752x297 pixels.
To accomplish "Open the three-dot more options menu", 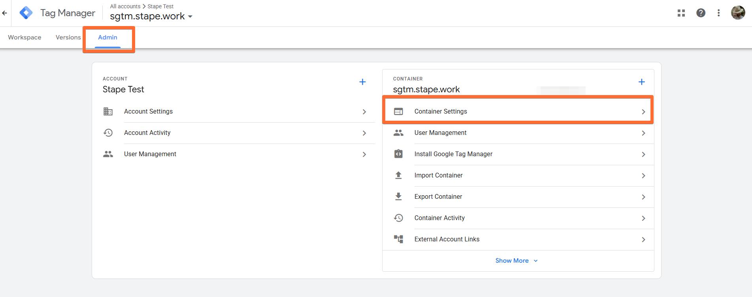I will [718, 13].
